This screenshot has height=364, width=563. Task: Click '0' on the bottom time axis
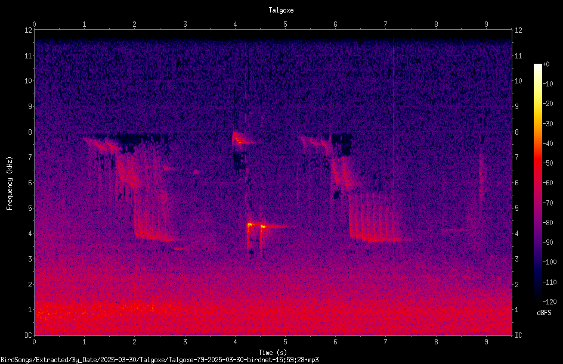click(34, 342)
